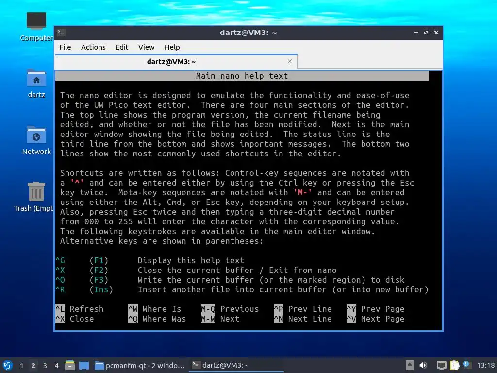Click the ^X Close shortcut at bottom
This screenshot has height=373, width=497.
click(x=75, y=319)
